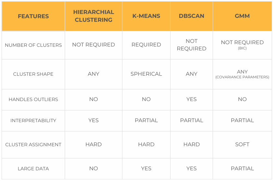Click the K-MEANS column header
The height and width of the screenshot is (181, 273).
(x=146, y=16)
